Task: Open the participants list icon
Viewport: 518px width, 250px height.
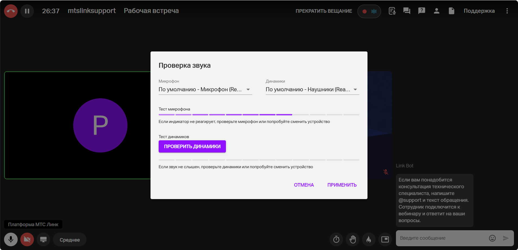Action: pyautogui.click(x=436, y=11)
